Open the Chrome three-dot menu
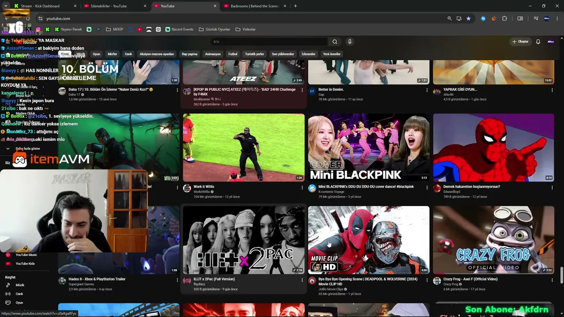 coord(557,18)
